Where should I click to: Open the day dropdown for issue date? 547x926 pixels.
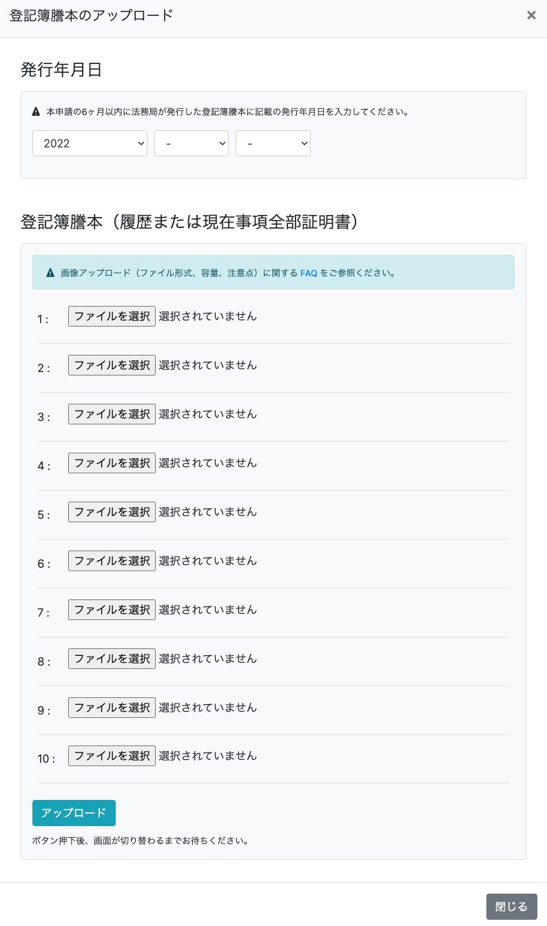coord(273,143)
